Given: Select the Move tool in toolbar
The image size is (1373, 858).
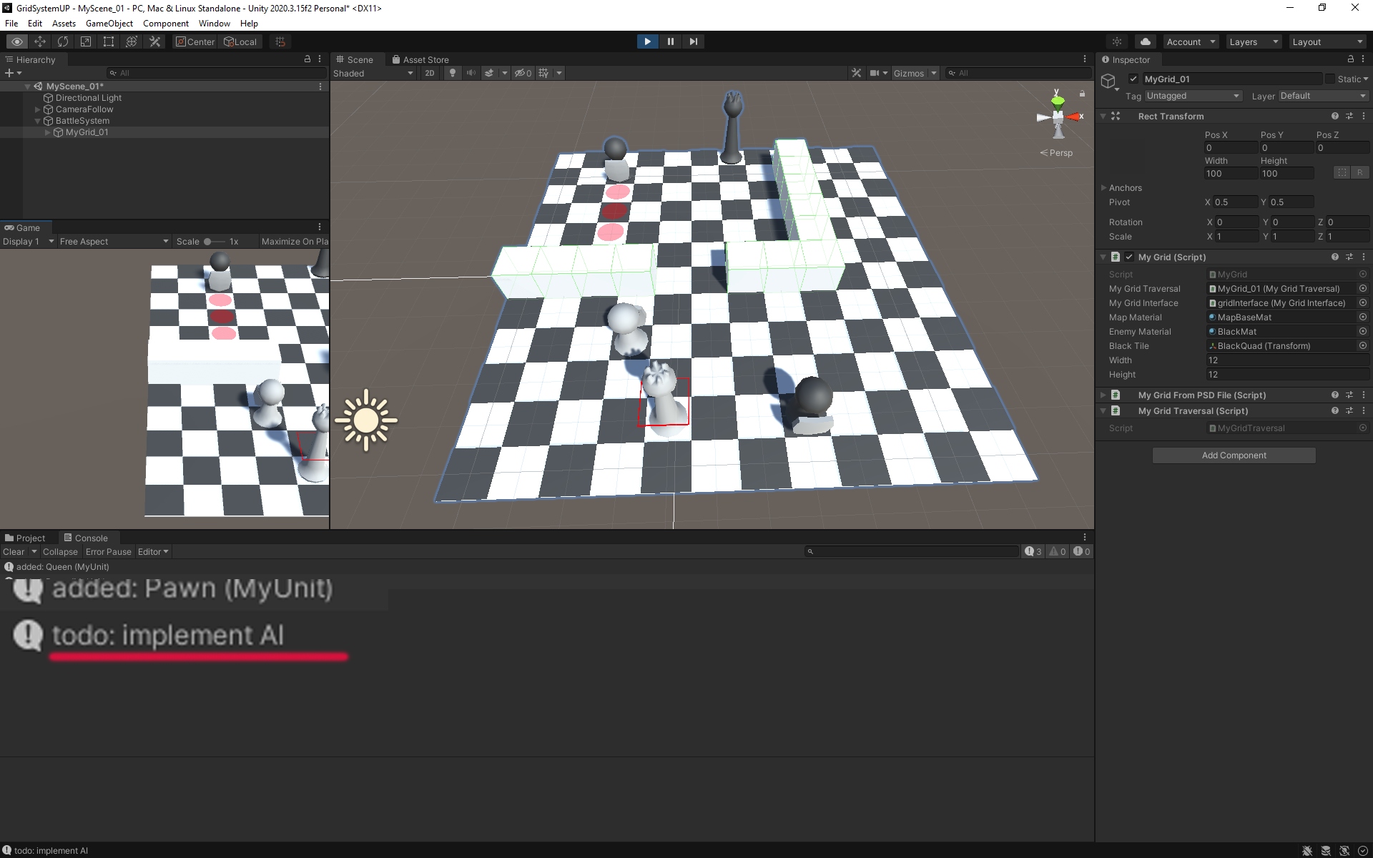Looking at the screenshot, I should [x=40, y=41].
